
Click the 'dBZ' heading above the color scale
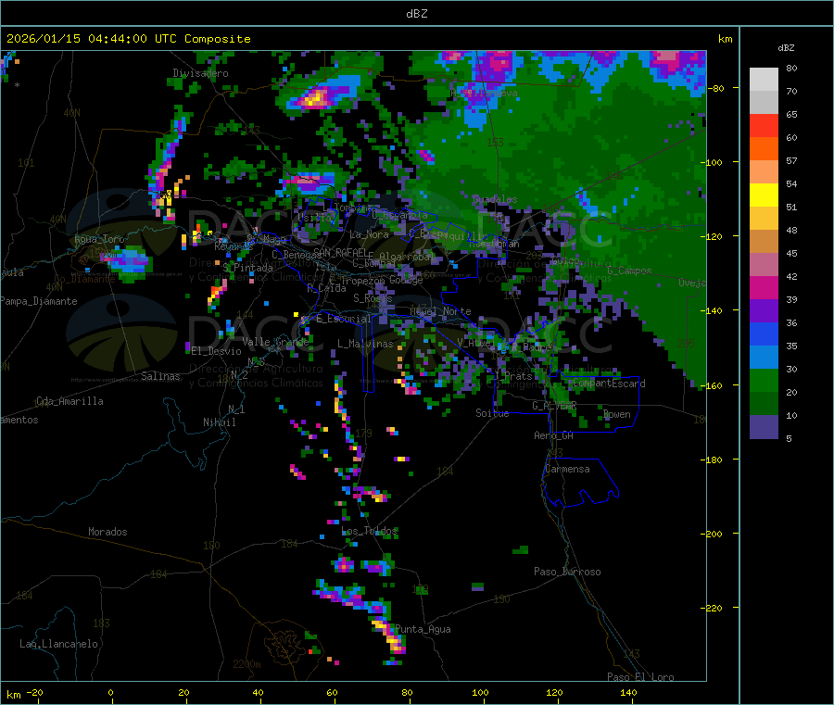point(786,48)
